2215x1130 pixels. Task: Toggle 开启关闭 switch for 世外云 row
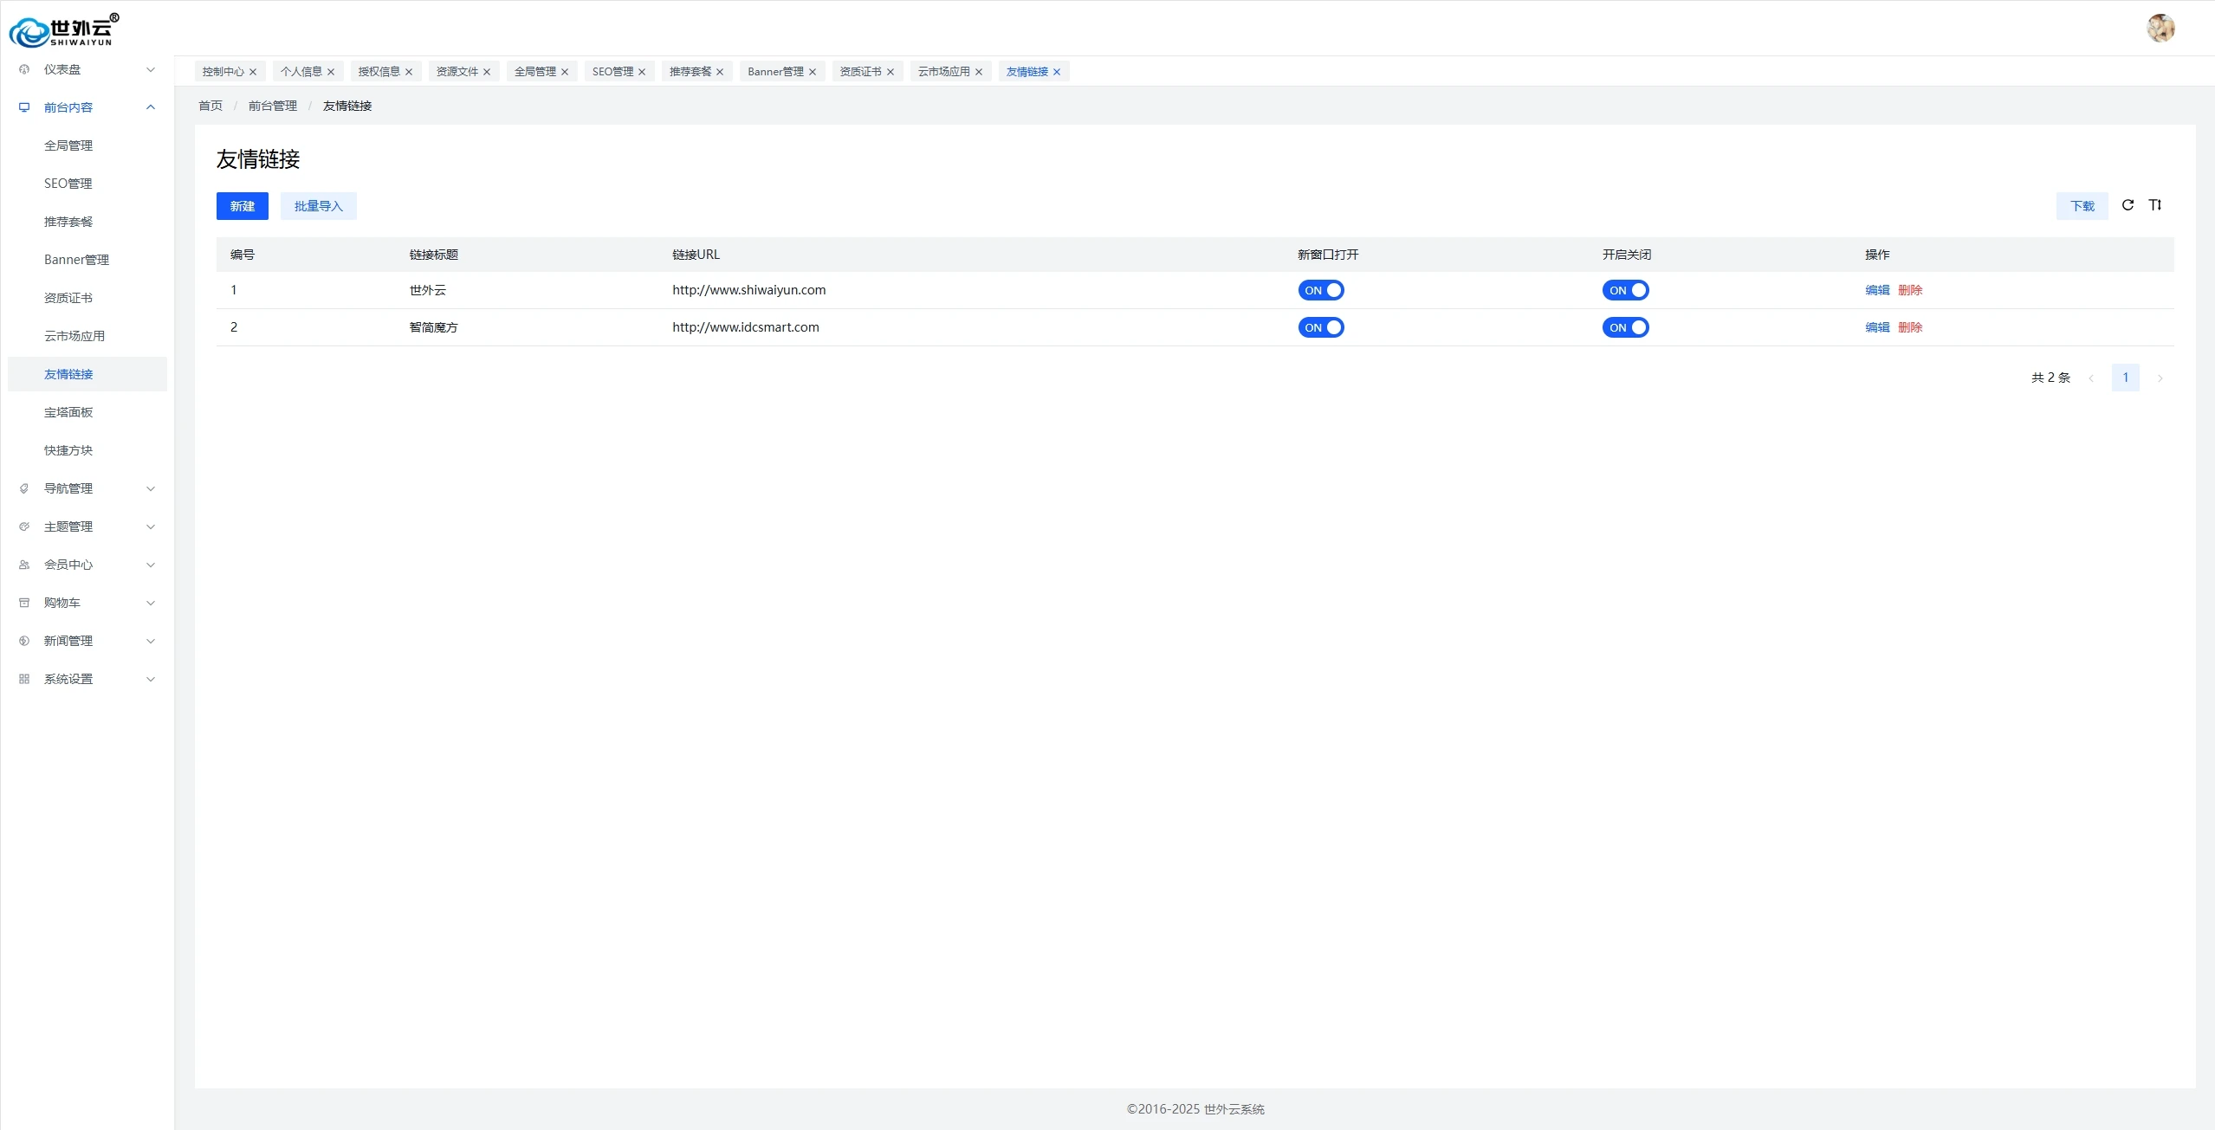click(1625, 290)
